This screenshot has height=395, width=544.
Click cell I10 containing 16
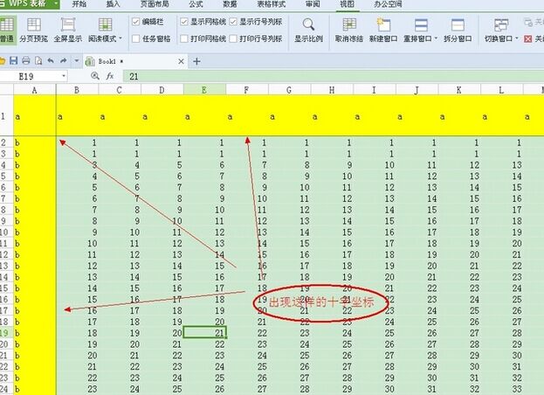(x=375, y=232)
